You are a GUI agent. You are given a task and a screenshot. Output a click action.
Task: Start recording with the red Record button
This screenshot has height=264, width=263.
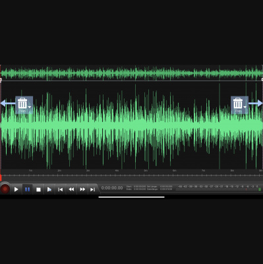coord(5,189)
